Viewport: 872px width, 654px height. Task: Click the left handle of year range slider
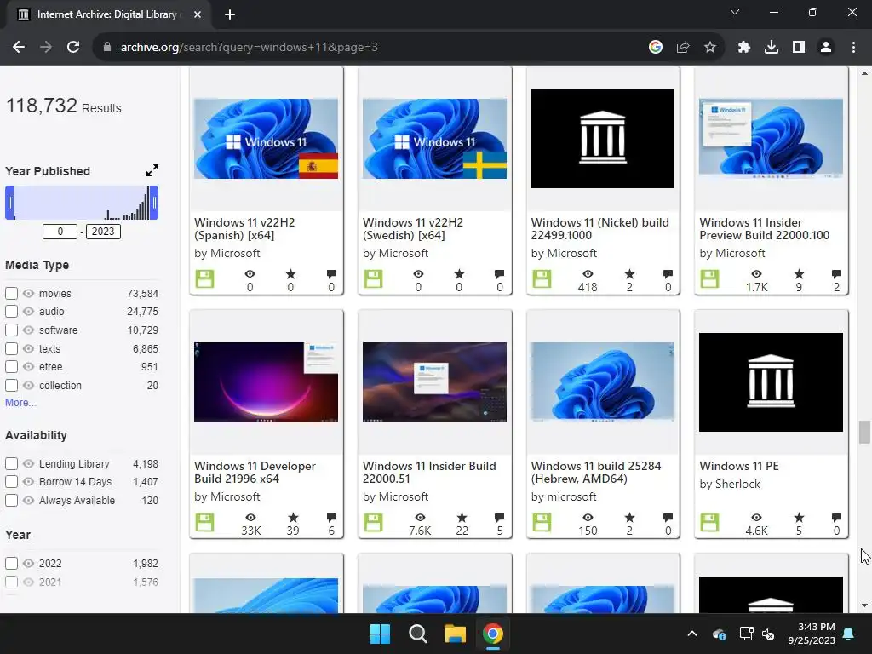tap(9, 203)
